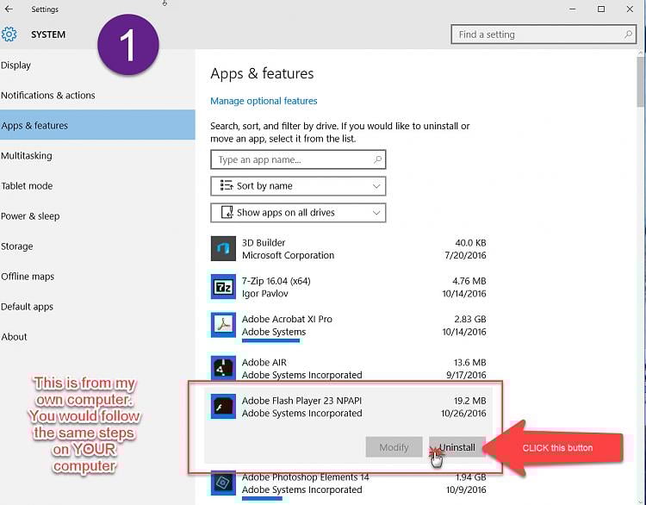Click the 10/26/2016 install date
This screenshot has width=646, height=505.
pos(463,413)
